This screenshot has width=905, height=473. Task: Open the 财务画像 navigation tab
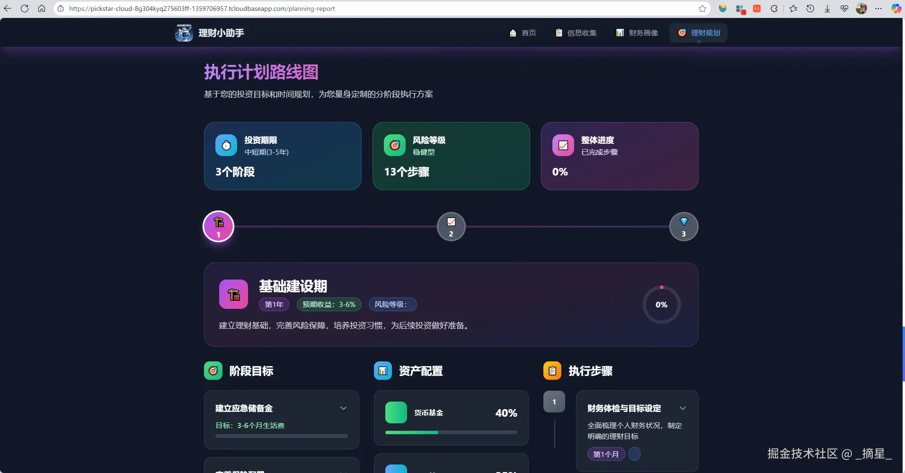coord(637,33)
